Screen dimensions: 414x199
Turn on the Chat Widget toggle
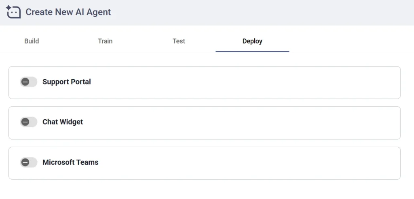pos(29,122)
